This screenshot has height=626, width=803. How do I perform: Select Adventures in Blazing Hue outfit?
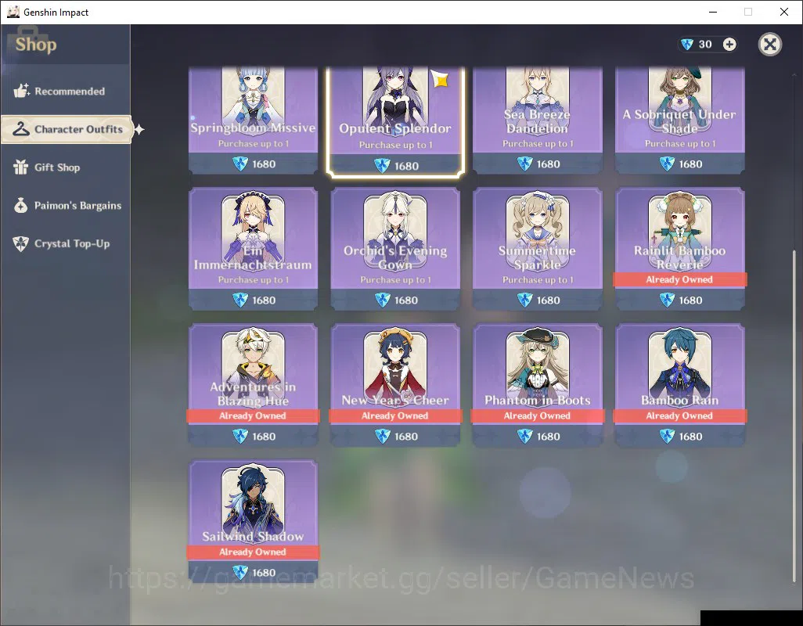tap(253, 385)
